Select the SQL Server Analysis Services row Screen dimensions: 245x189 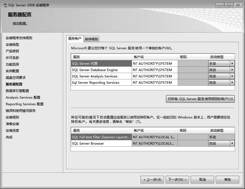click(x=101, y=76)
